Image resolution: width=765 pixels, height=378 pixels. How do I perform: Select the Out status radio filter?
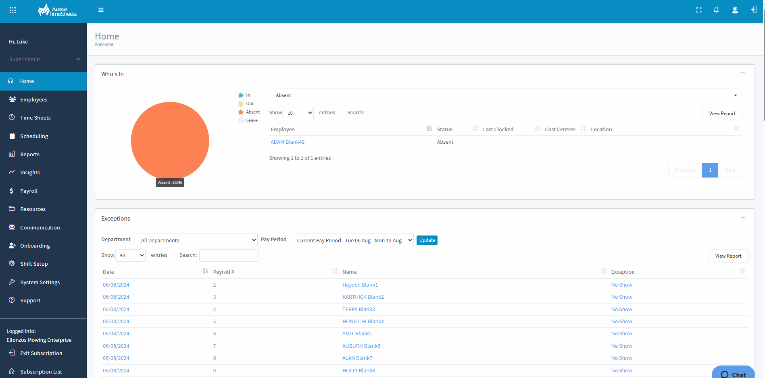point(241,103)
